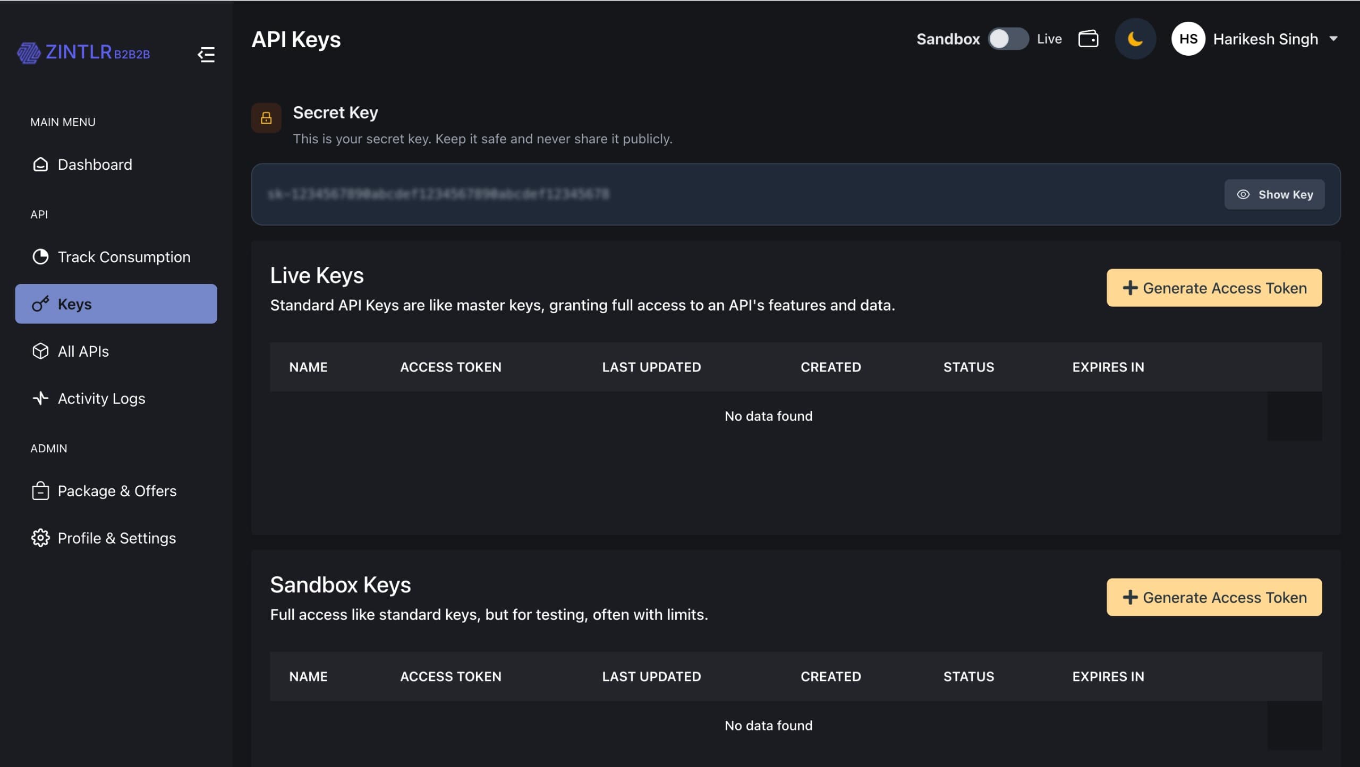Open the All APIs section

pyautogui.click(x=83, y=351)
